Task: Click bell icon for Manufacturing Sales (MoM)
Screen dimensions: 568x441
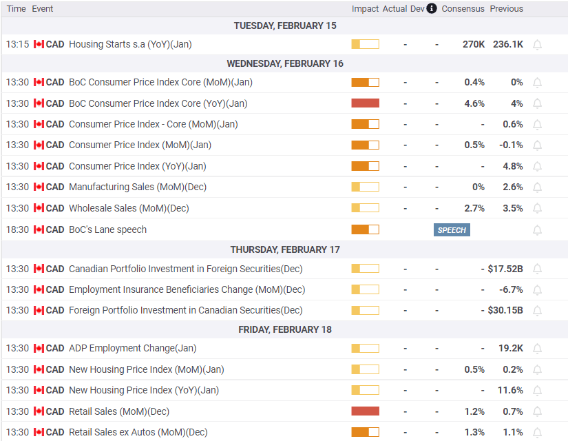Action: [538, 187]
